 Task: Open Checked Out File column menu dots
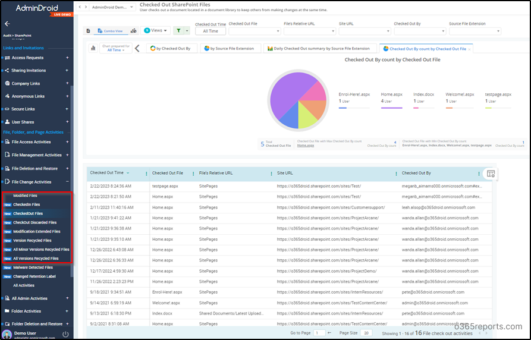pos(193,174)
